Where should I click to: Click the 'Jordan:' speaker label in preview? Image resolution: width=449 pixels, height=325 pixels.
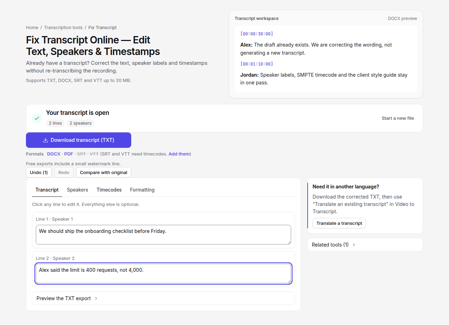(x=249, y=75)
